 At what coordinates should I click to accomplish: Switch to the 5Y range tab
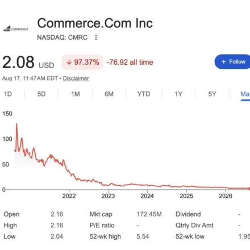212,94
